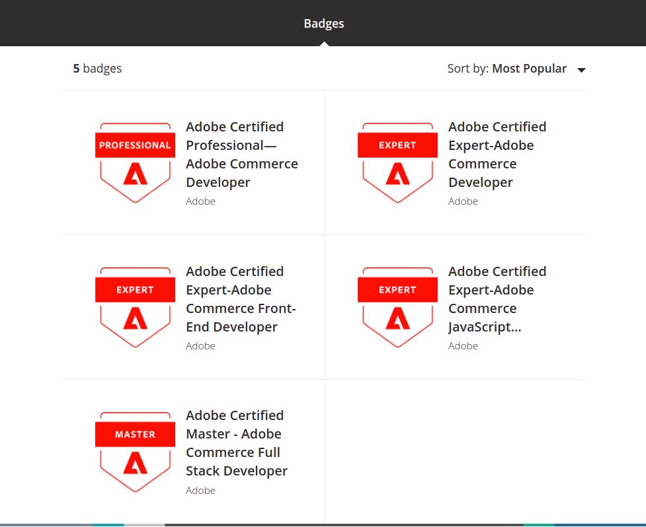Click the '5 badges' count text
646x527 pixels.
tap(98, 68)
